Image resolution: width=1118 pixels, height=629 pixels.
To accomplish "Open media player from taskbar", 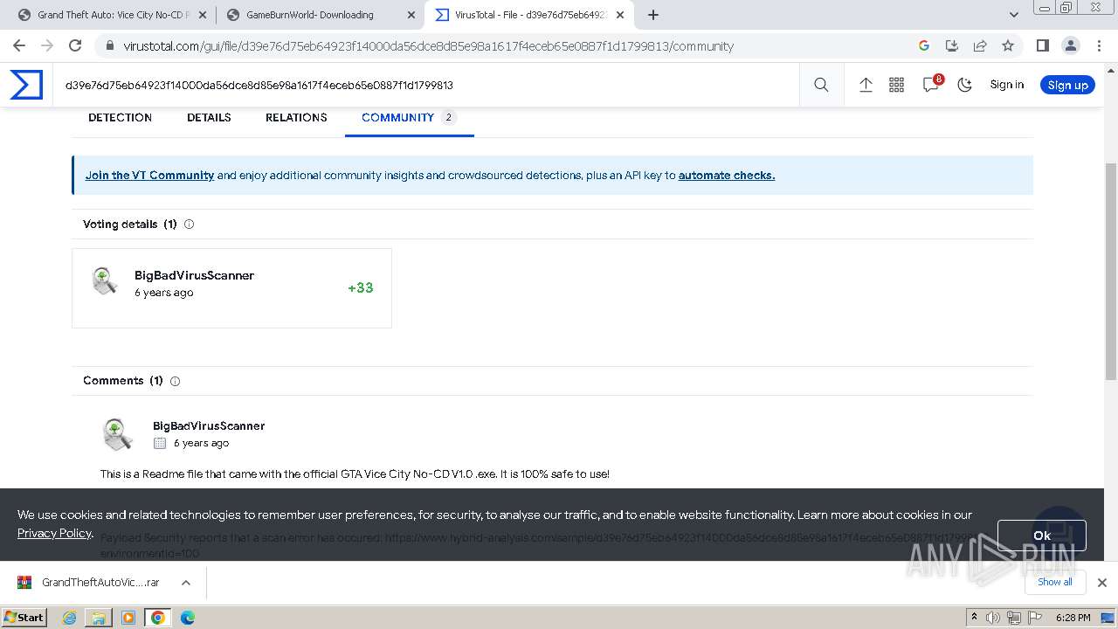I will point(128,618).
